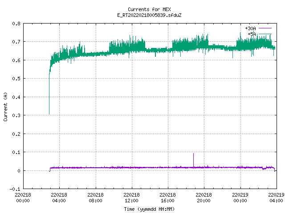Click the y-axis tick value 0
The height and width of the screenshot is (213, 285).
point(19,171)
